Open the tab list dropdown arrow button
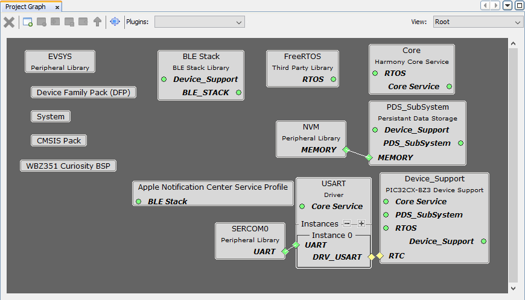 (x=507, y=5)
